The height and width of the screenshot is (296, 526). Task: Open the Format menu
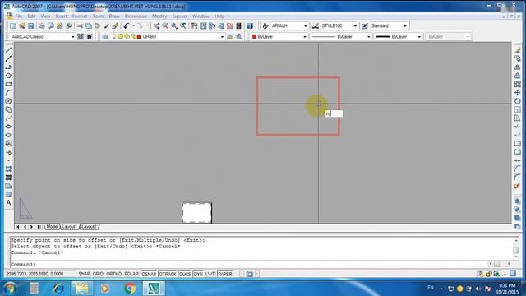(x=80, y=16)
